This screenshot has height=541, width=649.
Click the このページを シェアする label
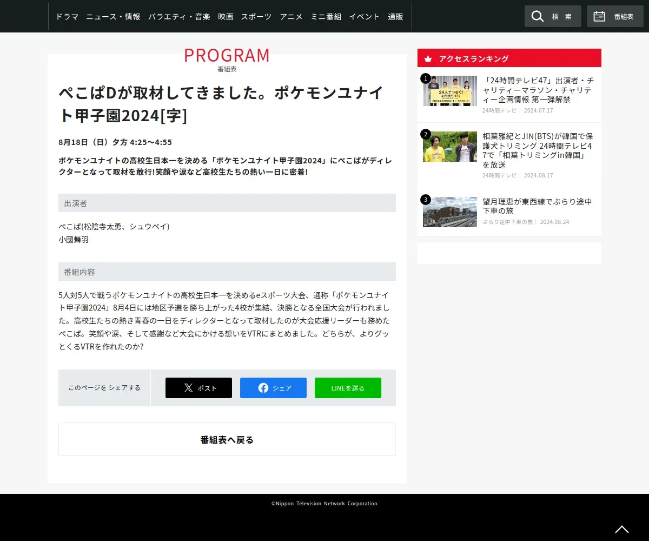coord(104,388)
